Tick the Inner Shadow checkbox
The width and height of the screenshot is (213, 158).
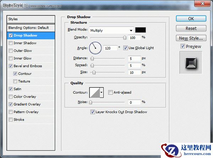[11, 43]
